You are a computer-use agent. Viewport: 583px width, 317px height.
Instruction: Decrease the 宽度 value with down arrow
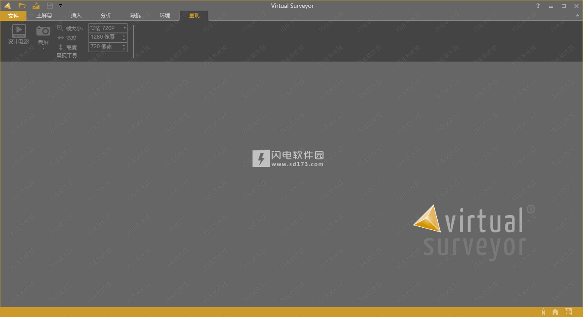point(124,39)
